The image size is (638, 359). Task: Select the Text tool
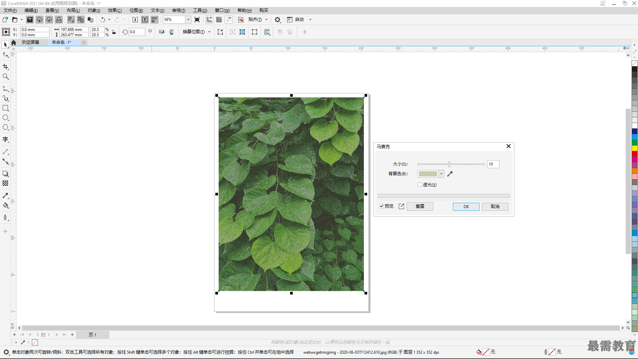click(5, 140)
